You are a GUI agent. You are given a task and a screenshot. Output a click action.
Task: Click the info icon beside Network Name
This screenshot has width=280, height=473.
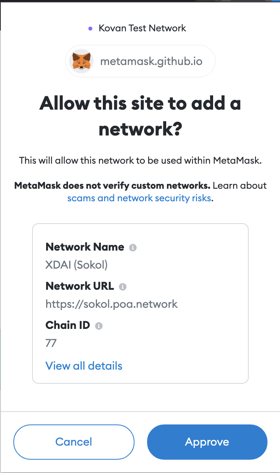coord(133,247)
